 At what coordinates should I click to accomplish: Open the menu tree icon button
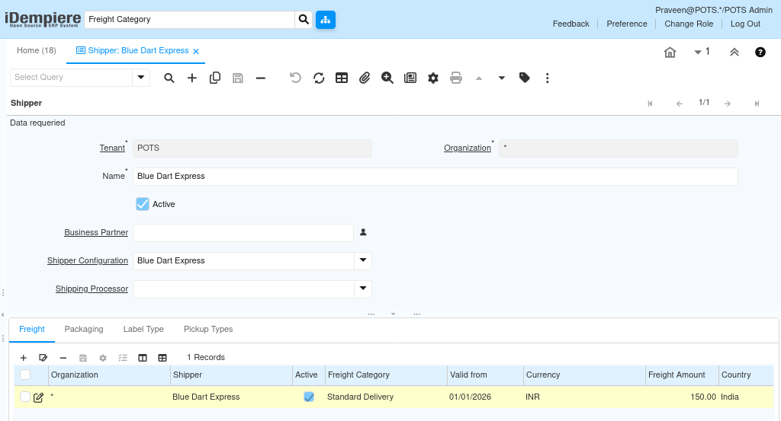[325, 19]
